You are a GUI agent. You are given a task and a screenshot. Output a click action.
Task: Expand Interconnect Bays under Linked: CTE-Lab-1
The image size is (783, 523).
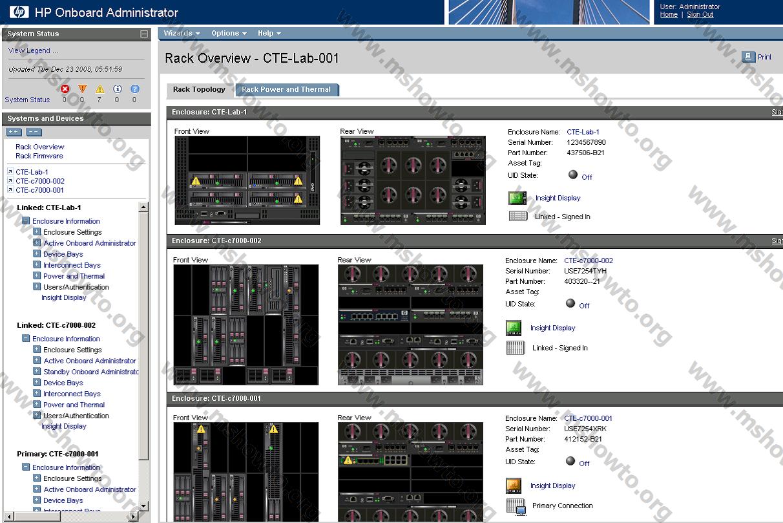click(37, 265)
